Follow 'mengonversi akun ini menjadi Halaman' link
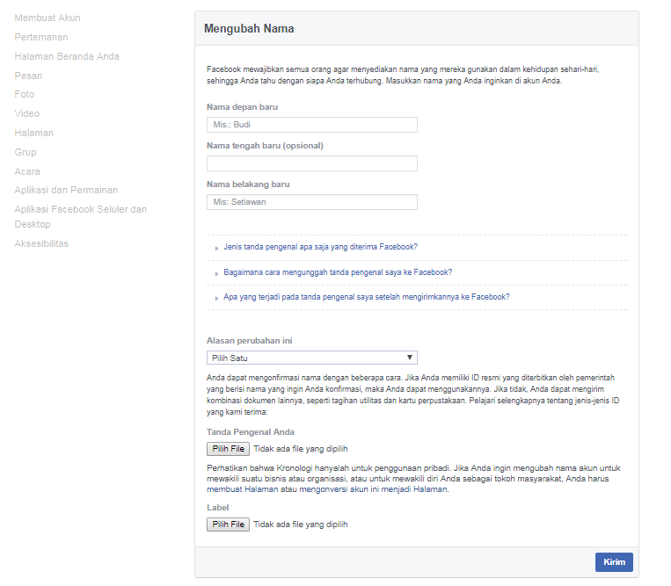Image resolution: width=671 pixels, height=586 pixels. (373, 489)
